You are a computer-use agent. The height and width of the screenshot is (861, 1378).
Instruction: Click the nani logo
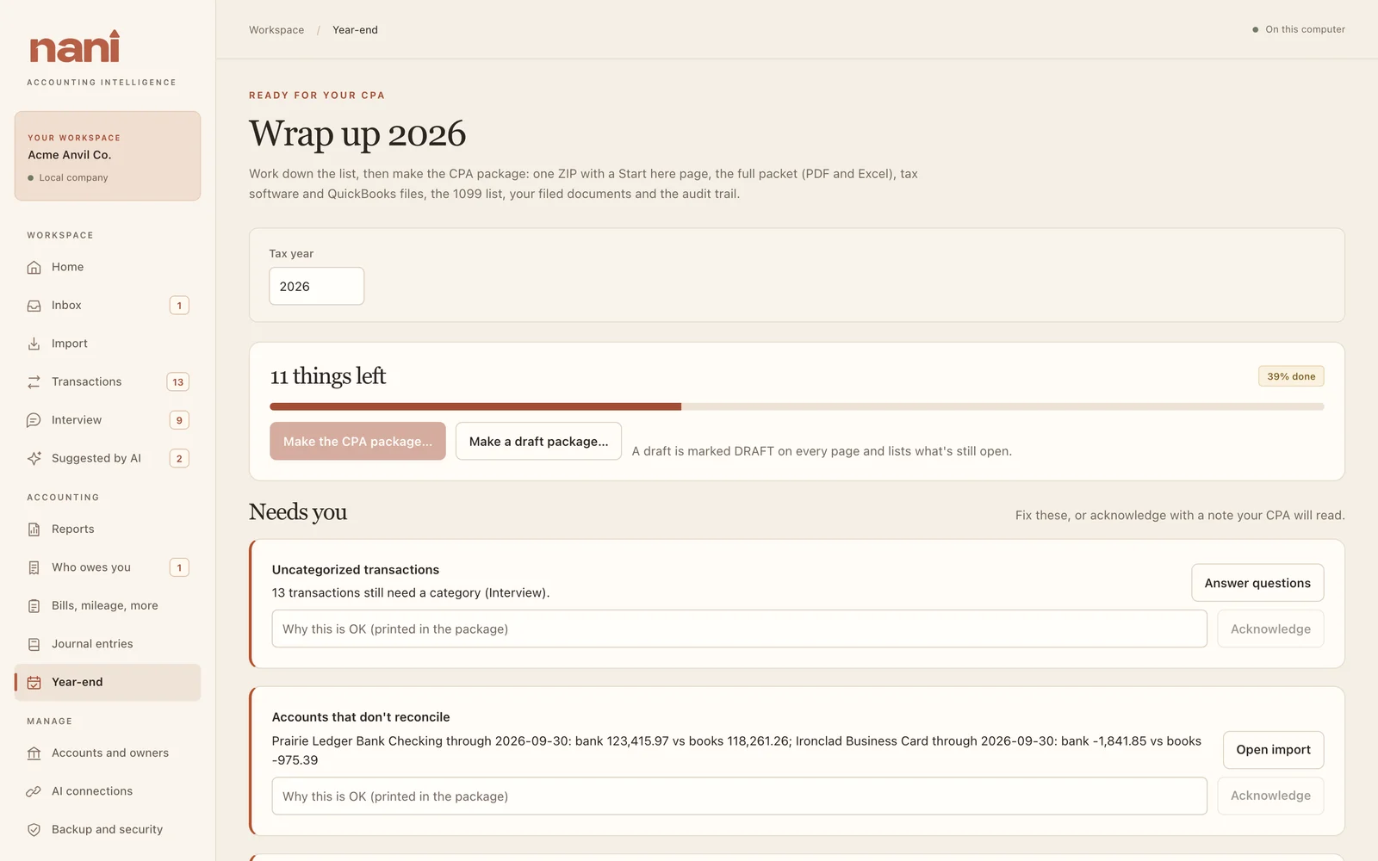75,47
